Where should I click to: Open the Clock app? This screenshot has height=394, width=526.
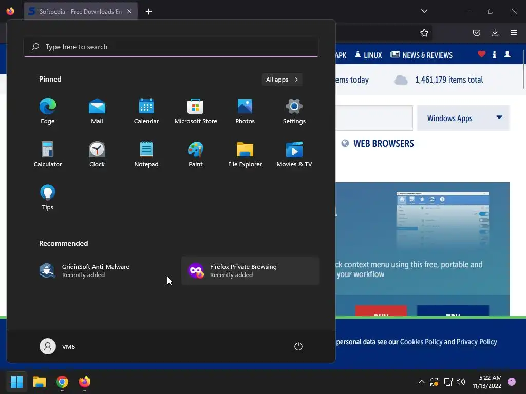coord(97,154)
